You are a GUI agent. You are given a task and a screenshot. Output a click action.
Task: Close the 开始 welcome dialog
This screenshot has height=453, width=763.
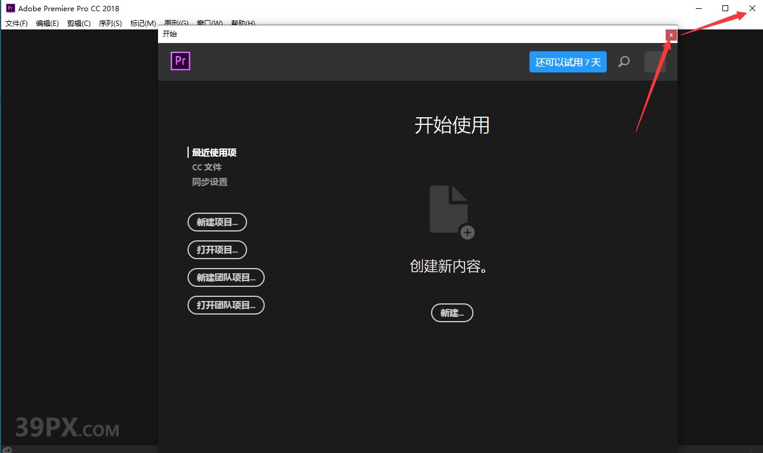point(671,35)
